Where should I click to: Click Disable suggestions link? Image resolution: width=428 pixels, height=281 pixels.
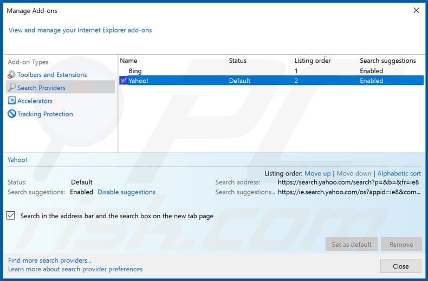pos(126,192)
